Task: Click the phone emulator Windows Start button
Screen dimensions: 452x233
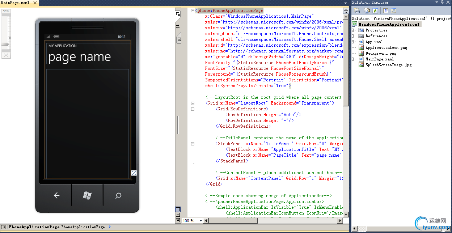Action: point(87,196)
